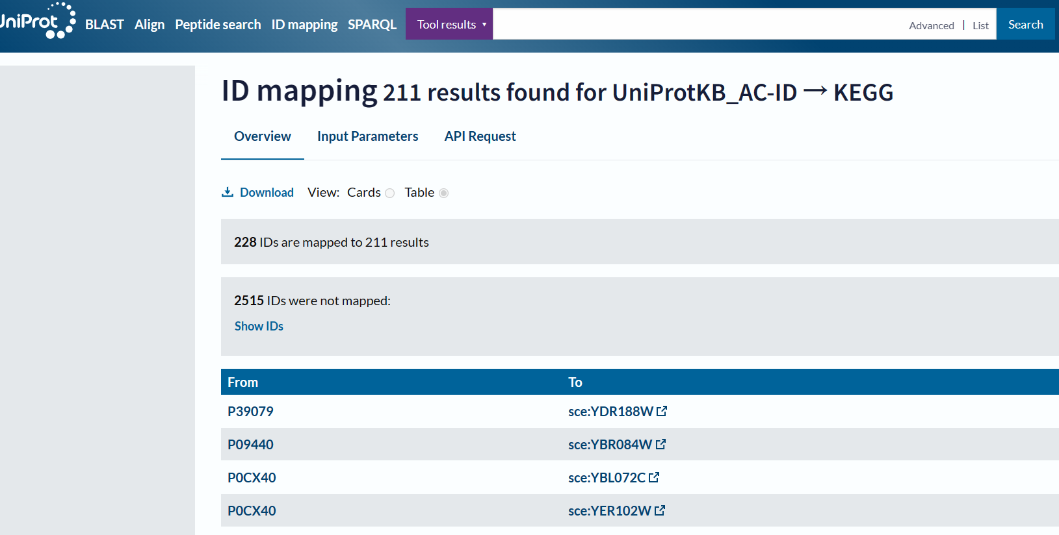Open the SPARQL page
Screen dimensions: 1059x535
(372, 25)
